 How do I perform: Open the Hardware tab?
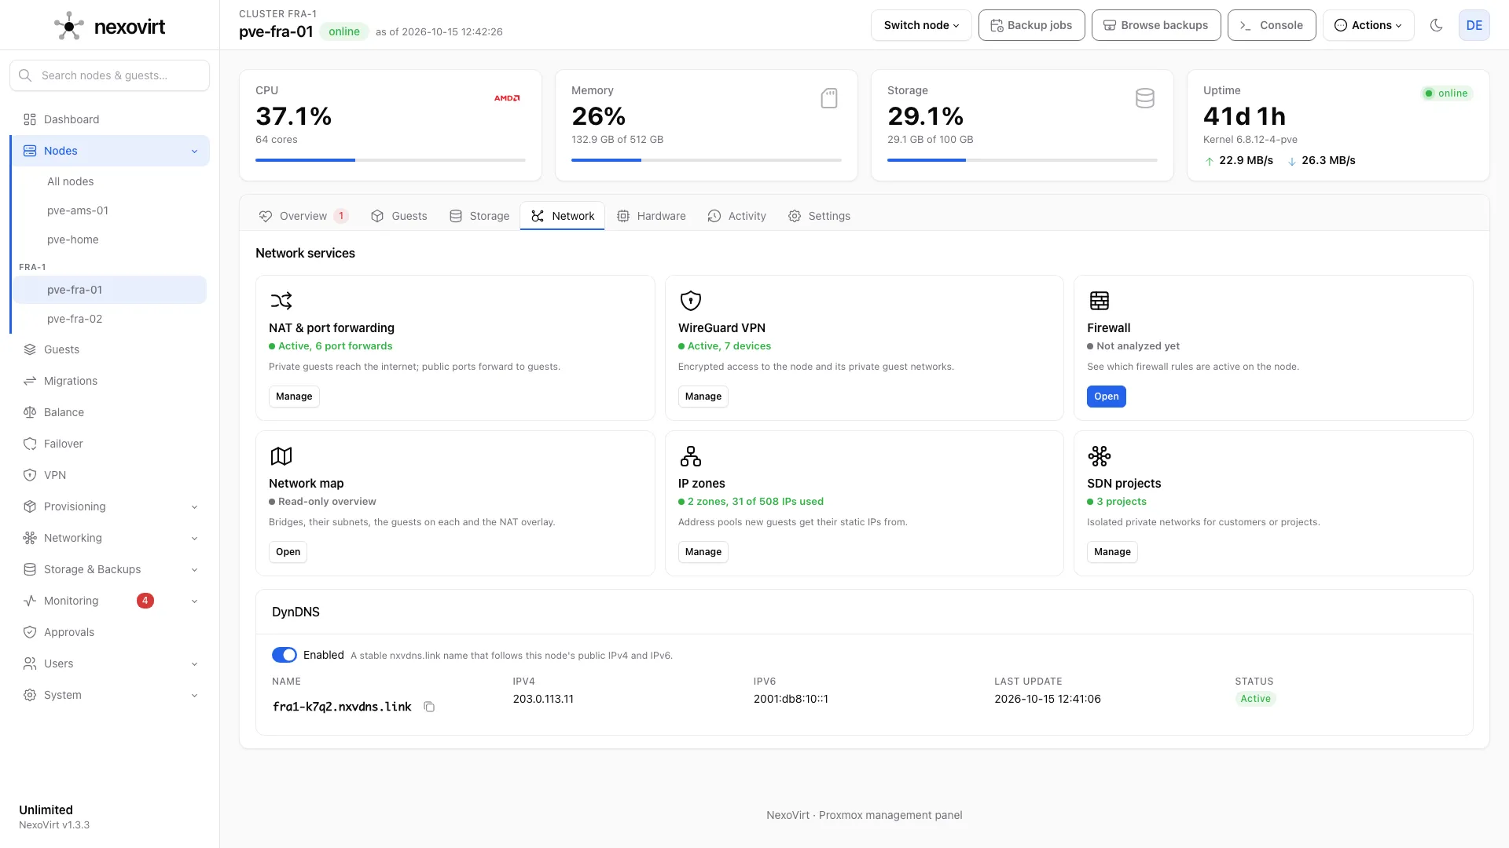coord(652,216)
